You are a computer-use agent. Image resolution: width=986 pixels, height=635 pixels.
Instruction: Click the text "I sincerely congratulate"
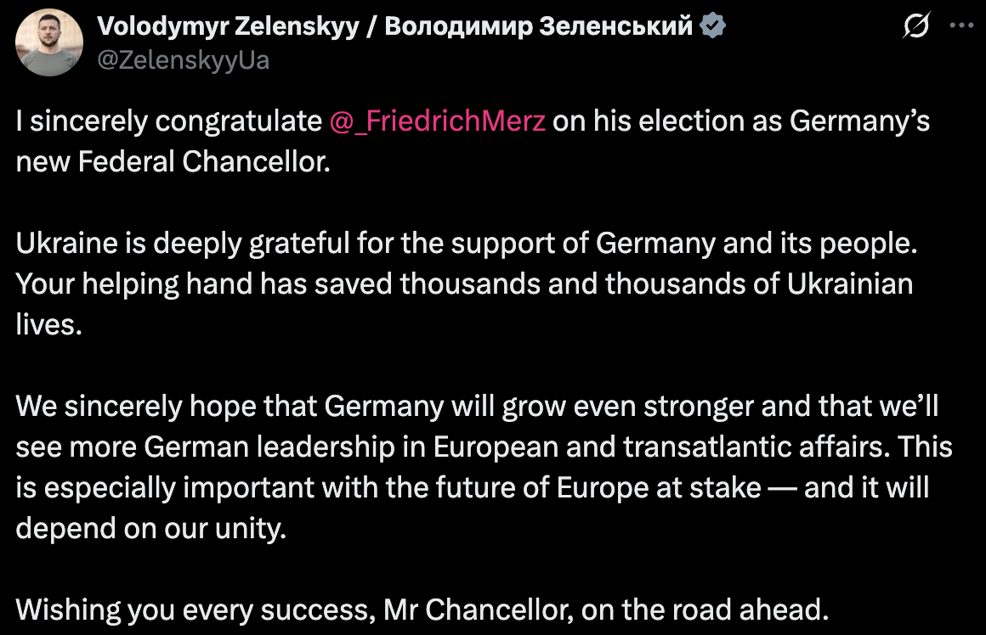tap(168, 121)
